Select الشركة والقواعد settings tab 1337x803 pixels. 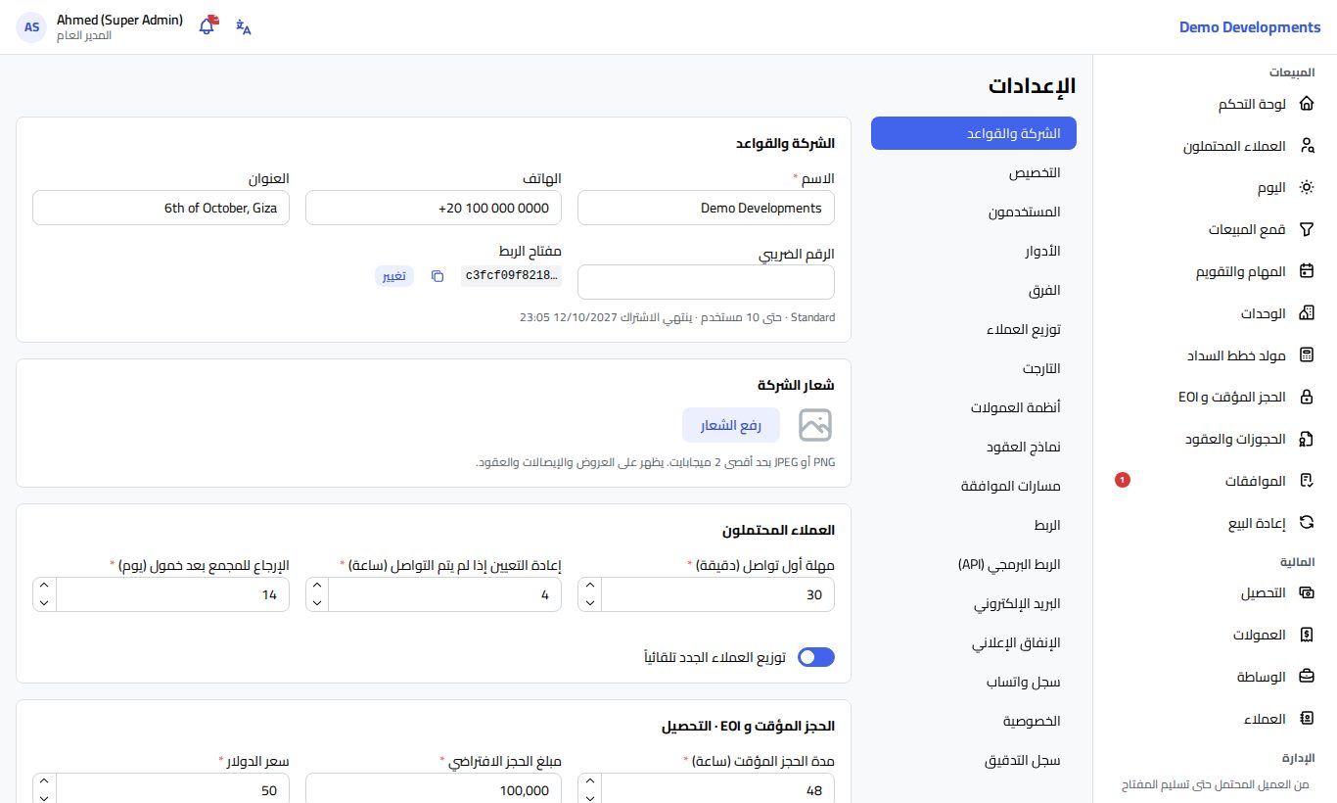[x=974, y=133]
